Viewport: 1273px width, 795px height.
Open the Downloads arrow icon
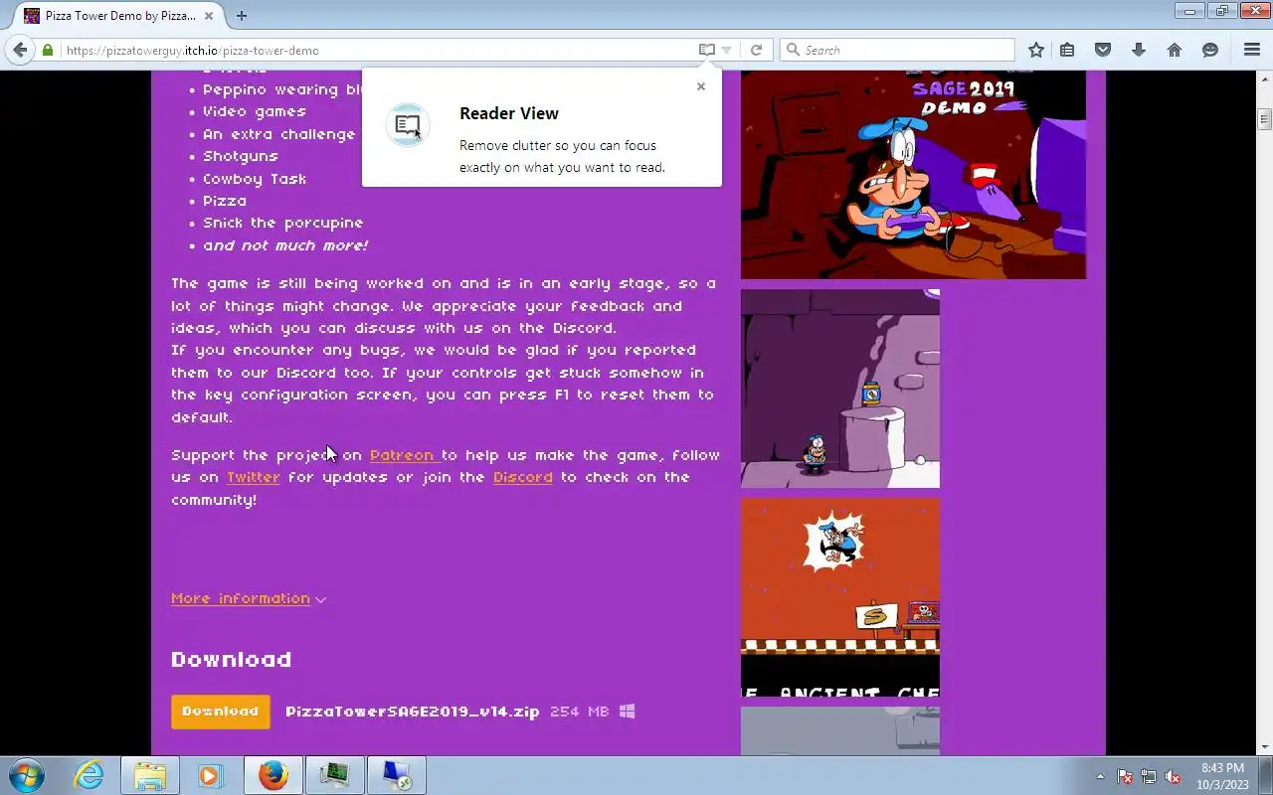pyautogui.click(x=1139, y=50)
